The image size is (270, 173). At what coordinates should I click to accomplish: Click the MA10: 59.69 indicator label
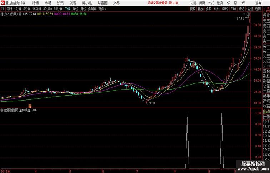tap(45, 14)
